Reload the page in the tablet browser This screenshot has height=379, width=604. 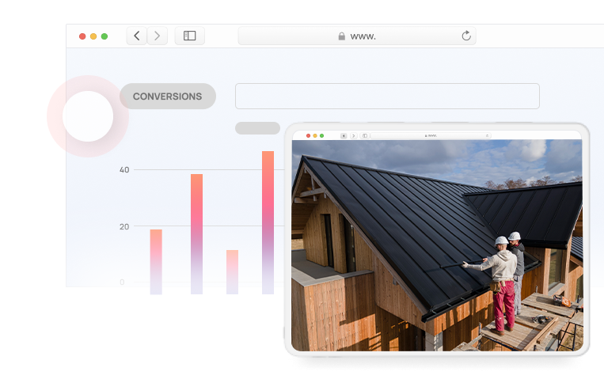tap(487, 135)
